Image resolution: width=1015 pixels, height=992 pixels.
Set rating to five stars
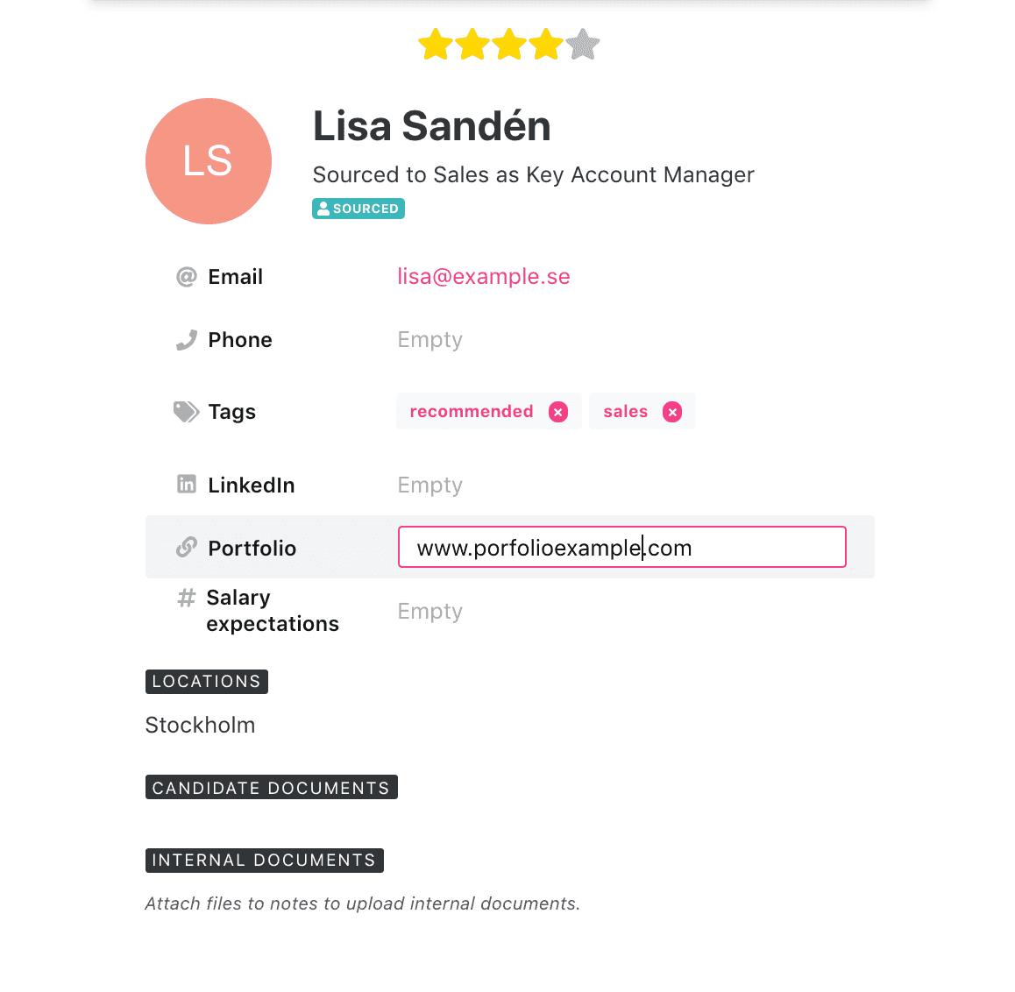coord(583,45)
